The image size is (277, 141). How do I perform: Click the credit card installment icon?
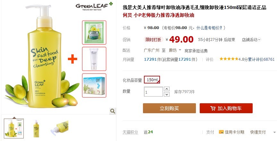pos(221,132)
